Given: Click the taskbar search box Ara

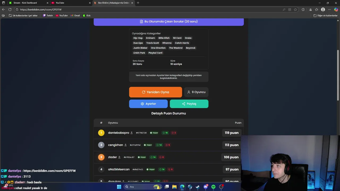Looking at the screenshot, I should pyautogui.click(x=143, y=187).
